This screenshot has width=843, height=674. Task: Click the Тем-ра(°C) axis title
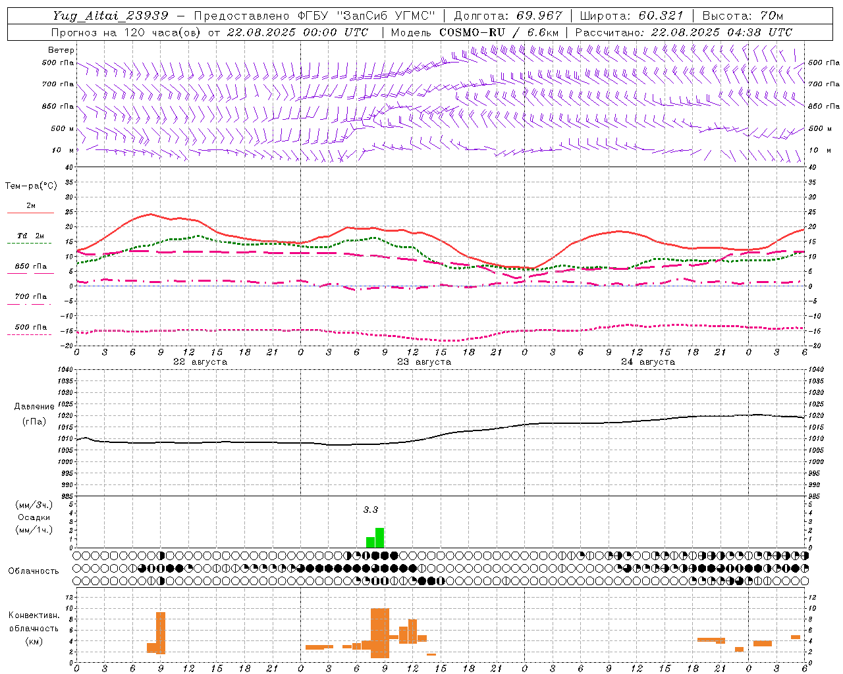tap(31, 186)
